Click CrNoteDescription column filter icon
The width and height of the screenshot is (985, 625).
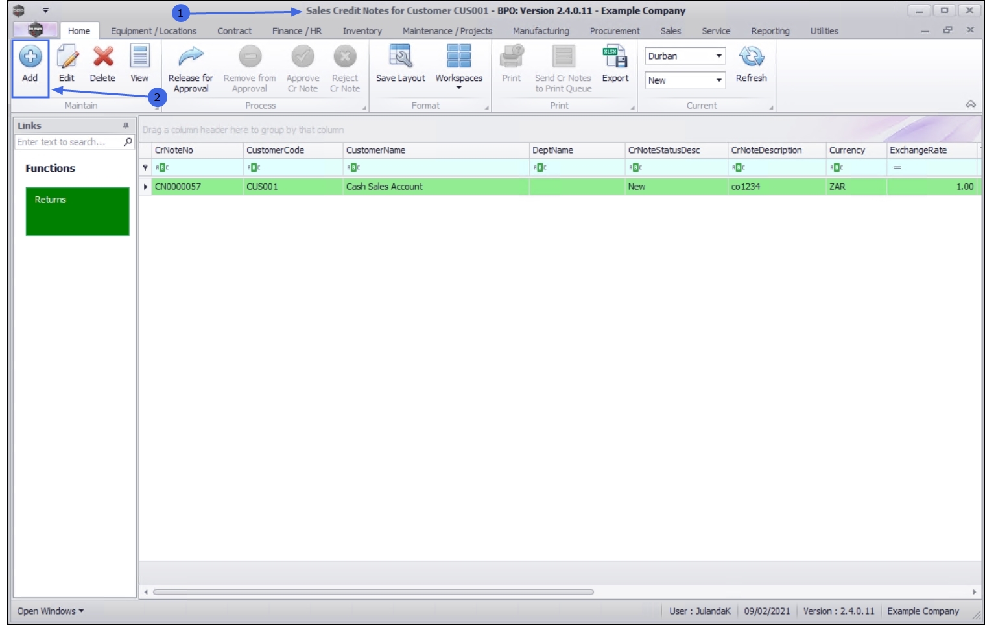click(739, 167)
